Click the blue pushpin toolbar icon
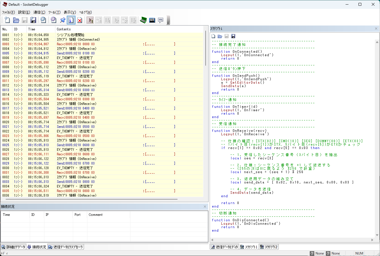380x256 pixels. coord(62,20)
